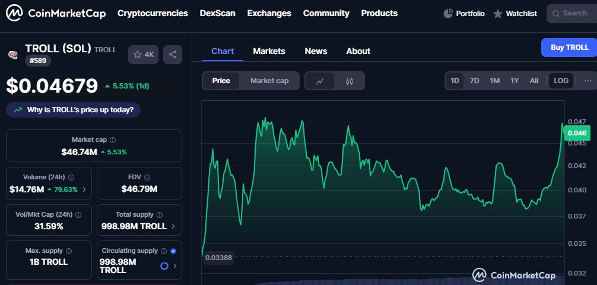Click info icon next to Max. supply
597x285 pixels.
69,251
